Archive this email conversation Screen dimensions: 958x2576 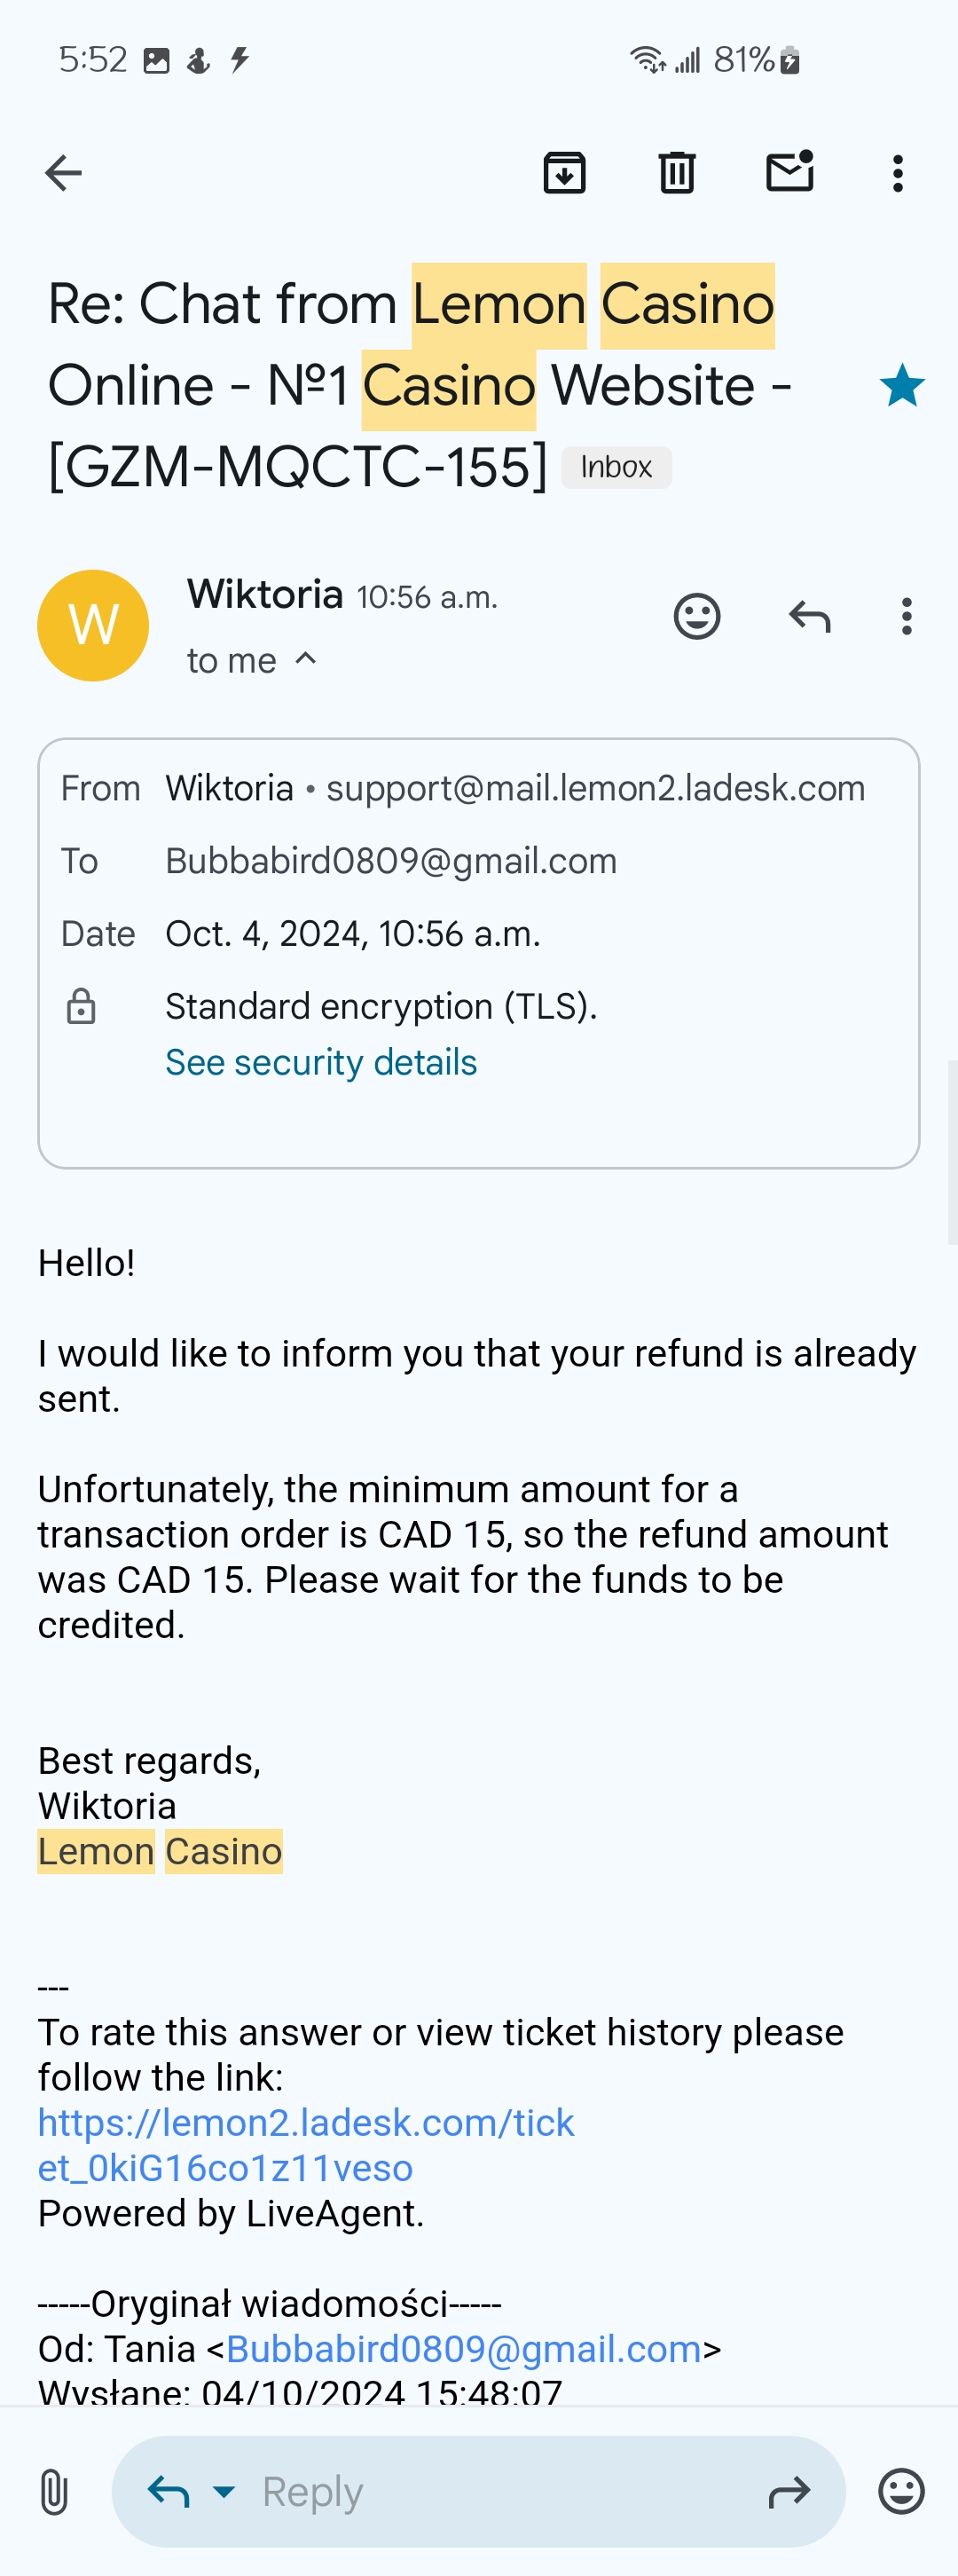564,173
